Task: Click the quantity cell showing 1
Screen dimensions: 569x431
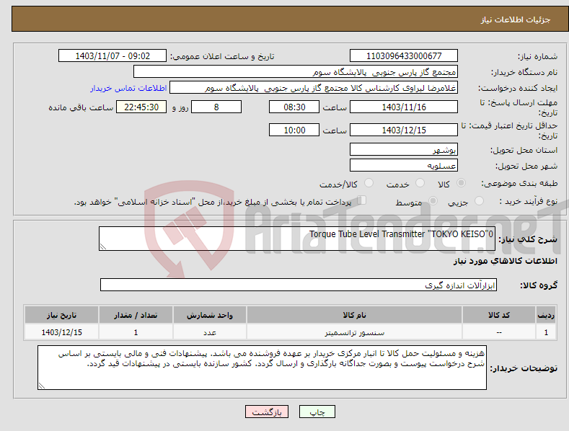Action: coord(136,332)
